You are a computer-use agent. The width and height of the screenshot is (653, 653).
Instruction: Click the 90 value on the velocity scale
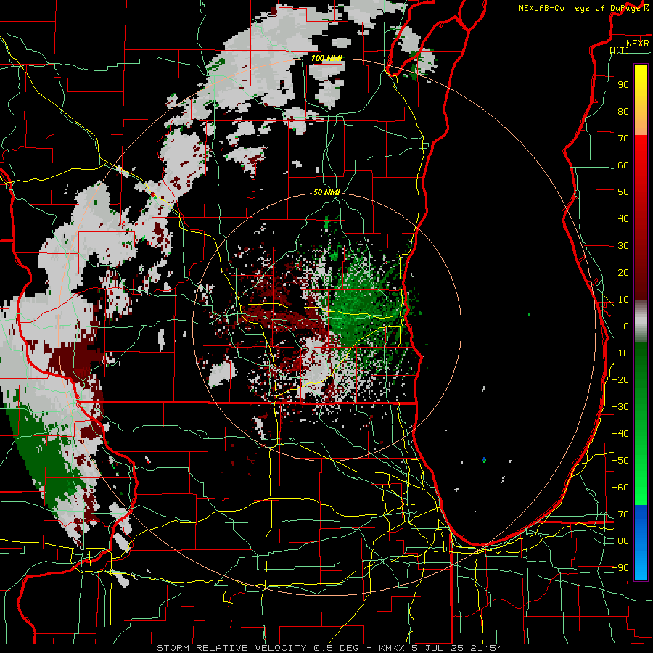(x=623, y=85)
